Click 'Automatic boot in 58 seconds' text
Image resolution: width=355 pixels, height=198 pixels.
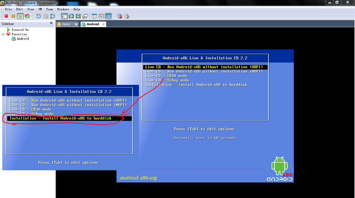click(205, 138)
